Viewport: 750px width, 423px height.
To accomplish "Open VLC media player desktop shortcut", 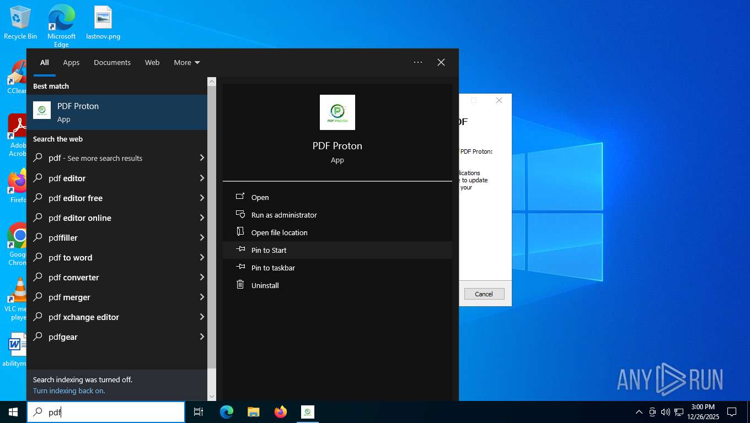I will click(18, 299).
